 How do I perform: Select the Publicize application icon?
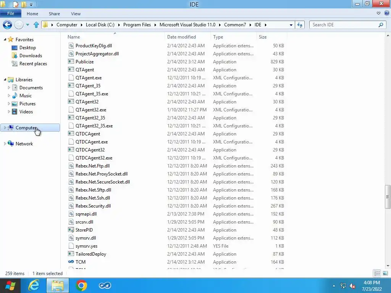click(x=71, y=61)
